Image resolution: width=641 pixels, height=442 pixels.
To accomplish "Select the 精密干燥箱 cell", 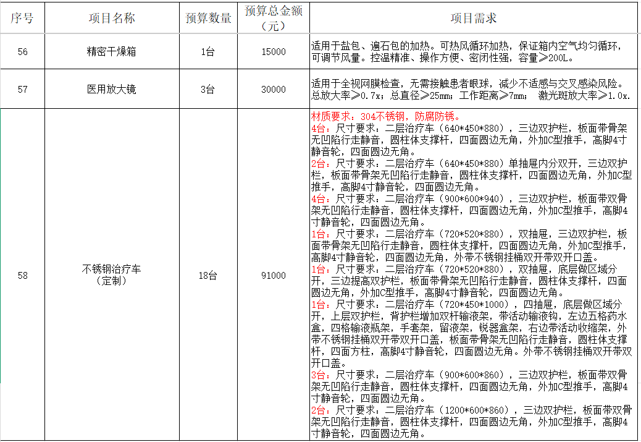I will 112,51.
